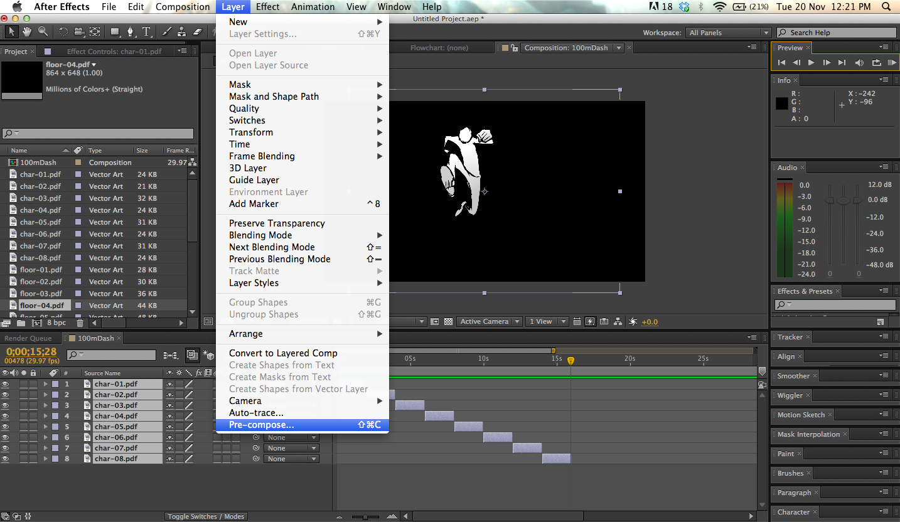
Task: Select the Zoom magnifier tool
Action: pyautogui.click(x=43, y=31)
